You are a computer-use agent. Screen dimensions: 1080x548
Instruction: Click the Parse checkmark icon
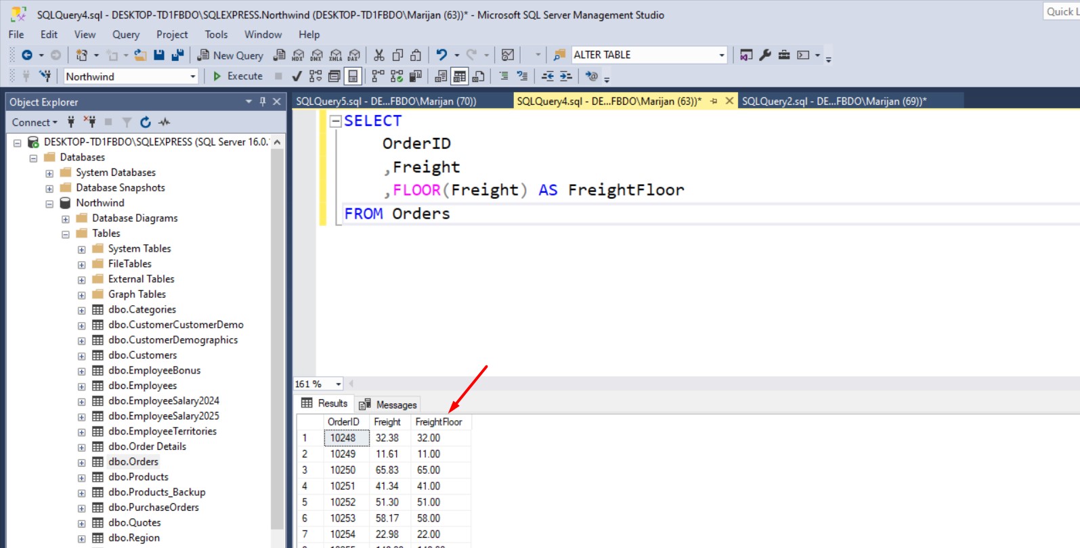[297, 76]
